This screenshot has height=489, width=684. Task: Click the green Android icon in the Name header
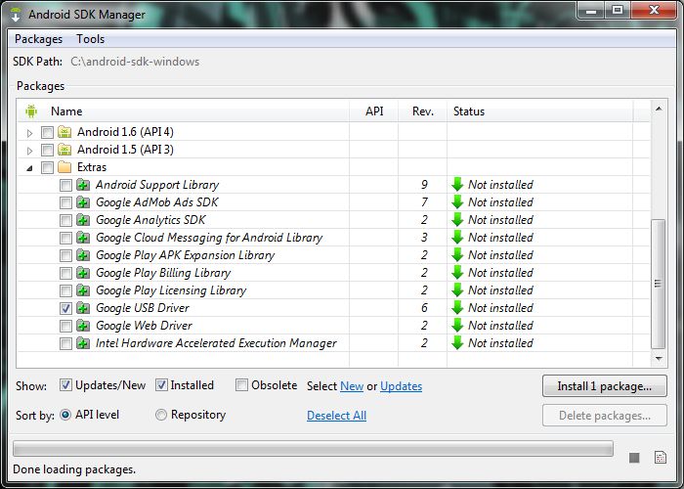point(31,111)
